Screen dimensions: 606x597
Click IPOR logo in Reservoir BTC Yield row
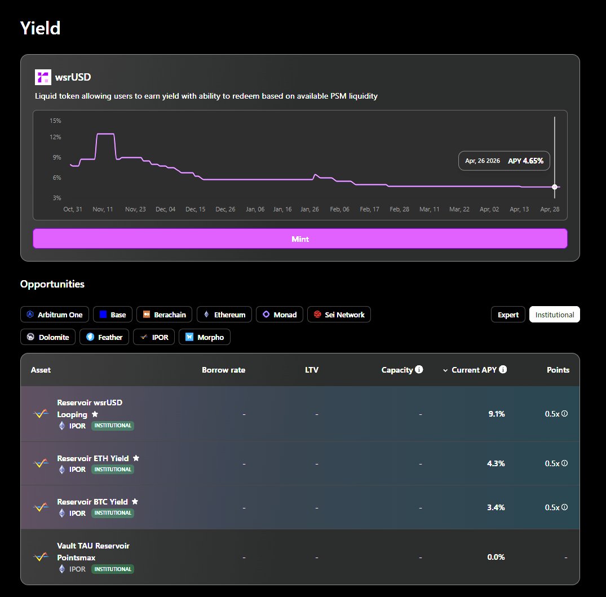point(41,507)
